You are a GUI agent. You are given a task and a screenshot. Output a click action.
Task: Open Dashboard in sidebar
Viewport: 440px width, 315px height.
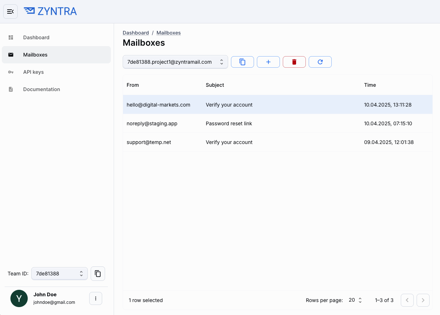(36, 37)
